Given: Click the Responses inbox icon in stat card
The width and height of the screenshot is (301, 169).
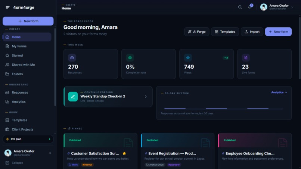Looking at the screenshot, I should 72,57.
